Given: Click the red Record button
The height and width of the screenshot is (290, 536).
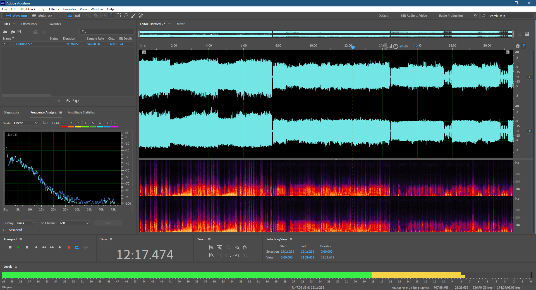Looking at the screenshot, I should point(69,247).
